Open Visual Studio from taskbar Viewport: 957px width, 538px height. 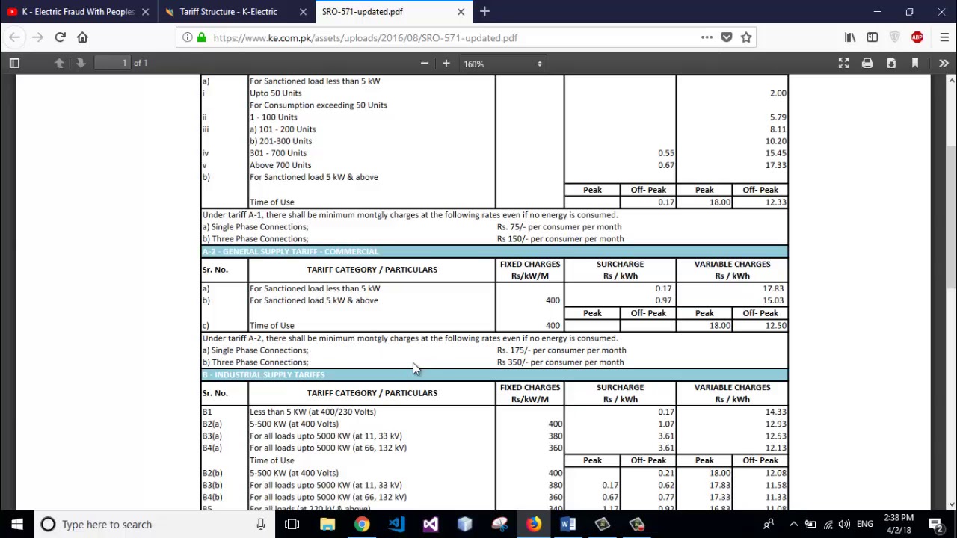[x=430, y=525]
